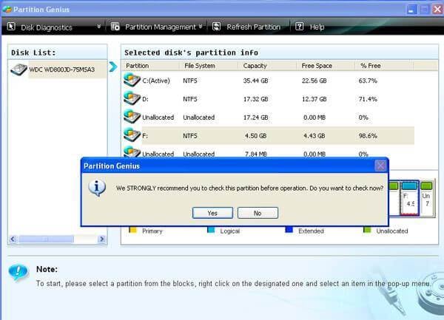Select the 17.24 GB Unallocated row label

click(x=158, y=118)
